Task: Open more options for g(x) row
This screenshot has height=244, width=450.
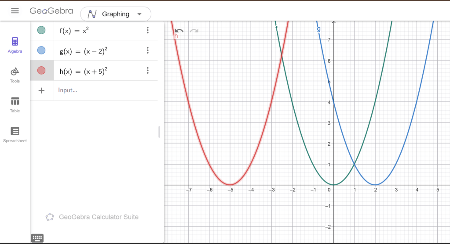Action: click(x=147, y=50)
